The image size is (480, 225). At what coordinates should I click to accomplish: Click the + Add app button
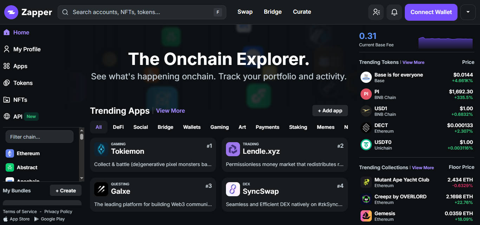click(x=330, y=111)
